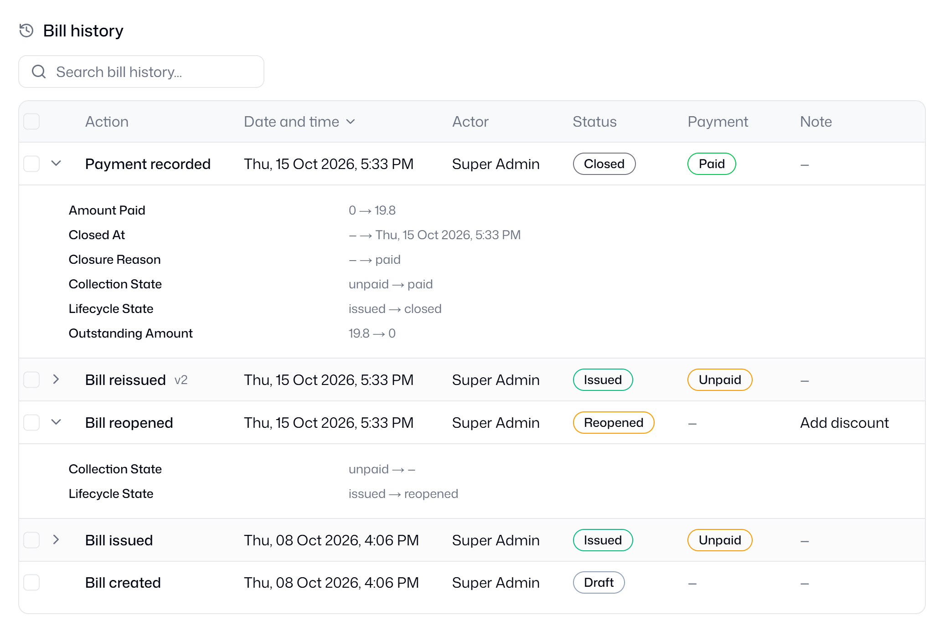This screenshot has height=636, width=945.
Task: Click the unpaid → — value
Action: pos(382,469)
